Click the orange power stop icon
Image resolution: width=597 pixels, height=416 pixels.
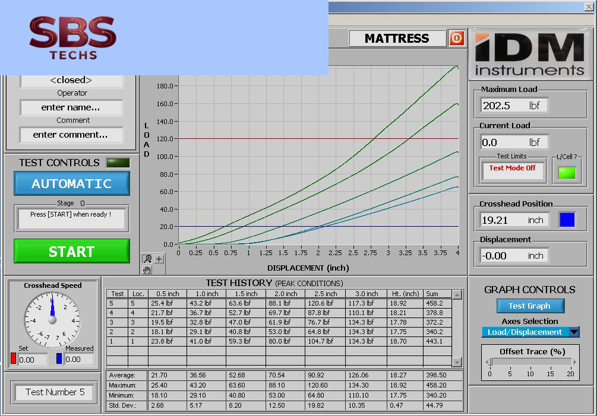coord(457,38)
